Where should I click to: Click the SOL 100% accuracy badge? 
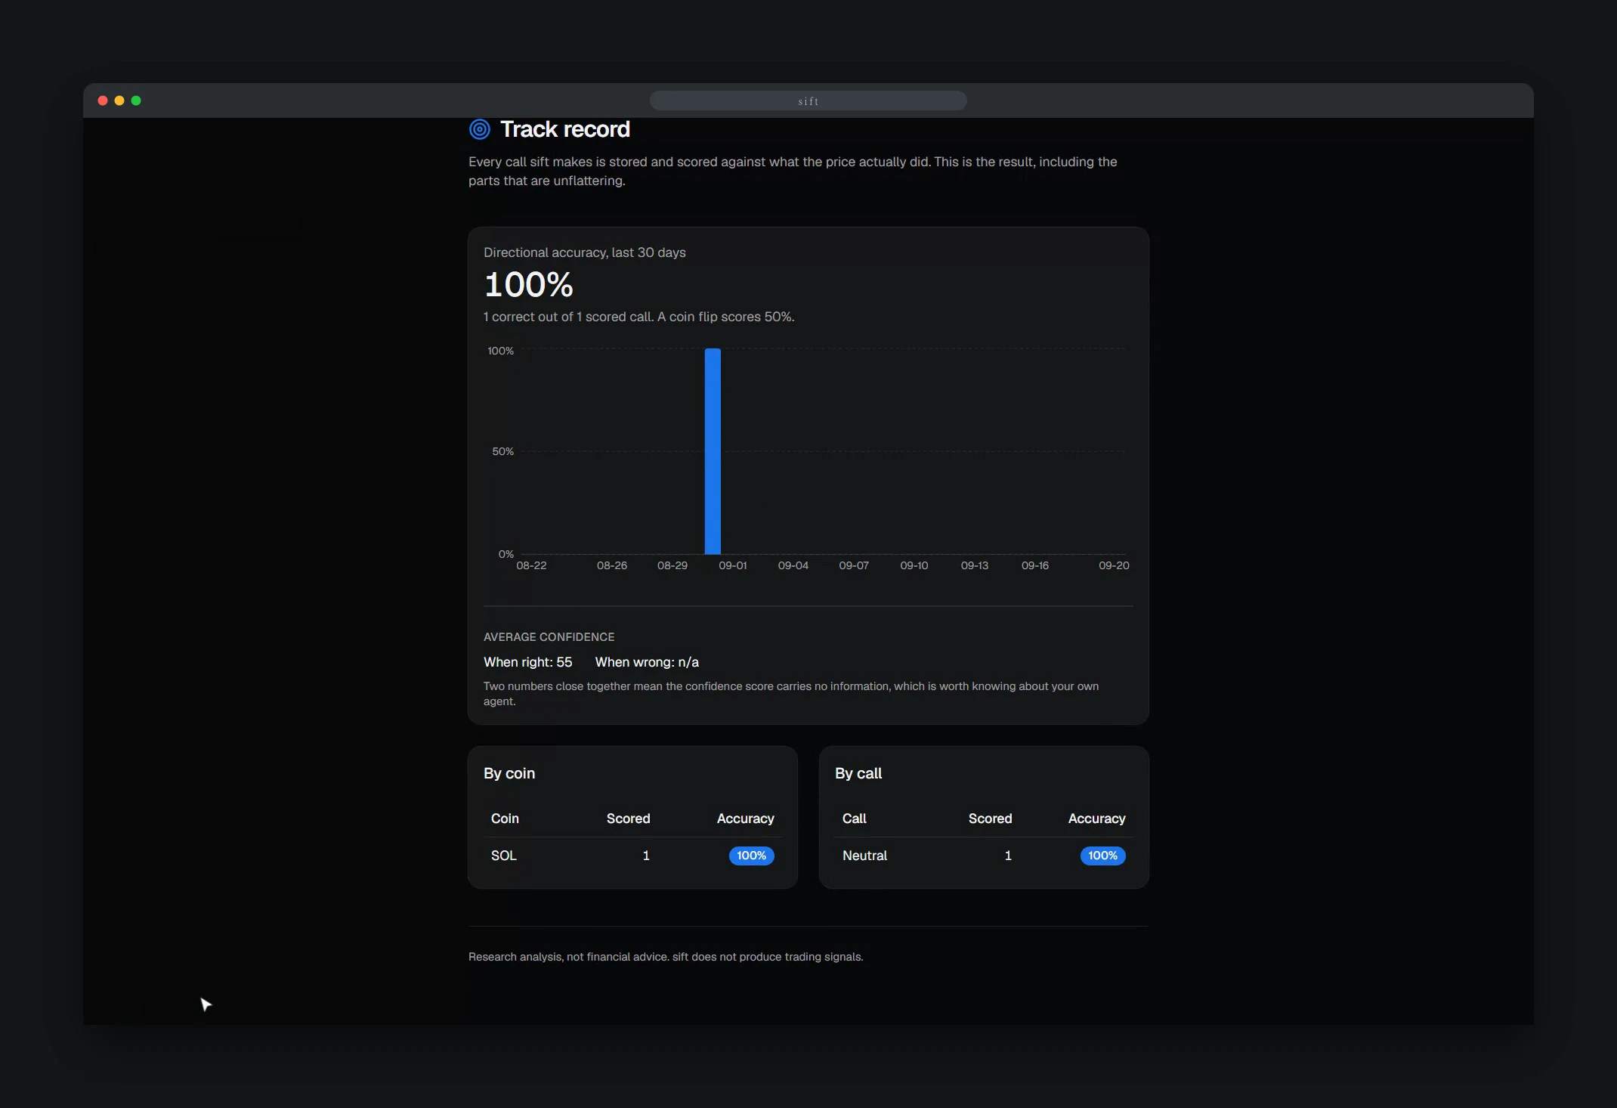tap(751, 856)
